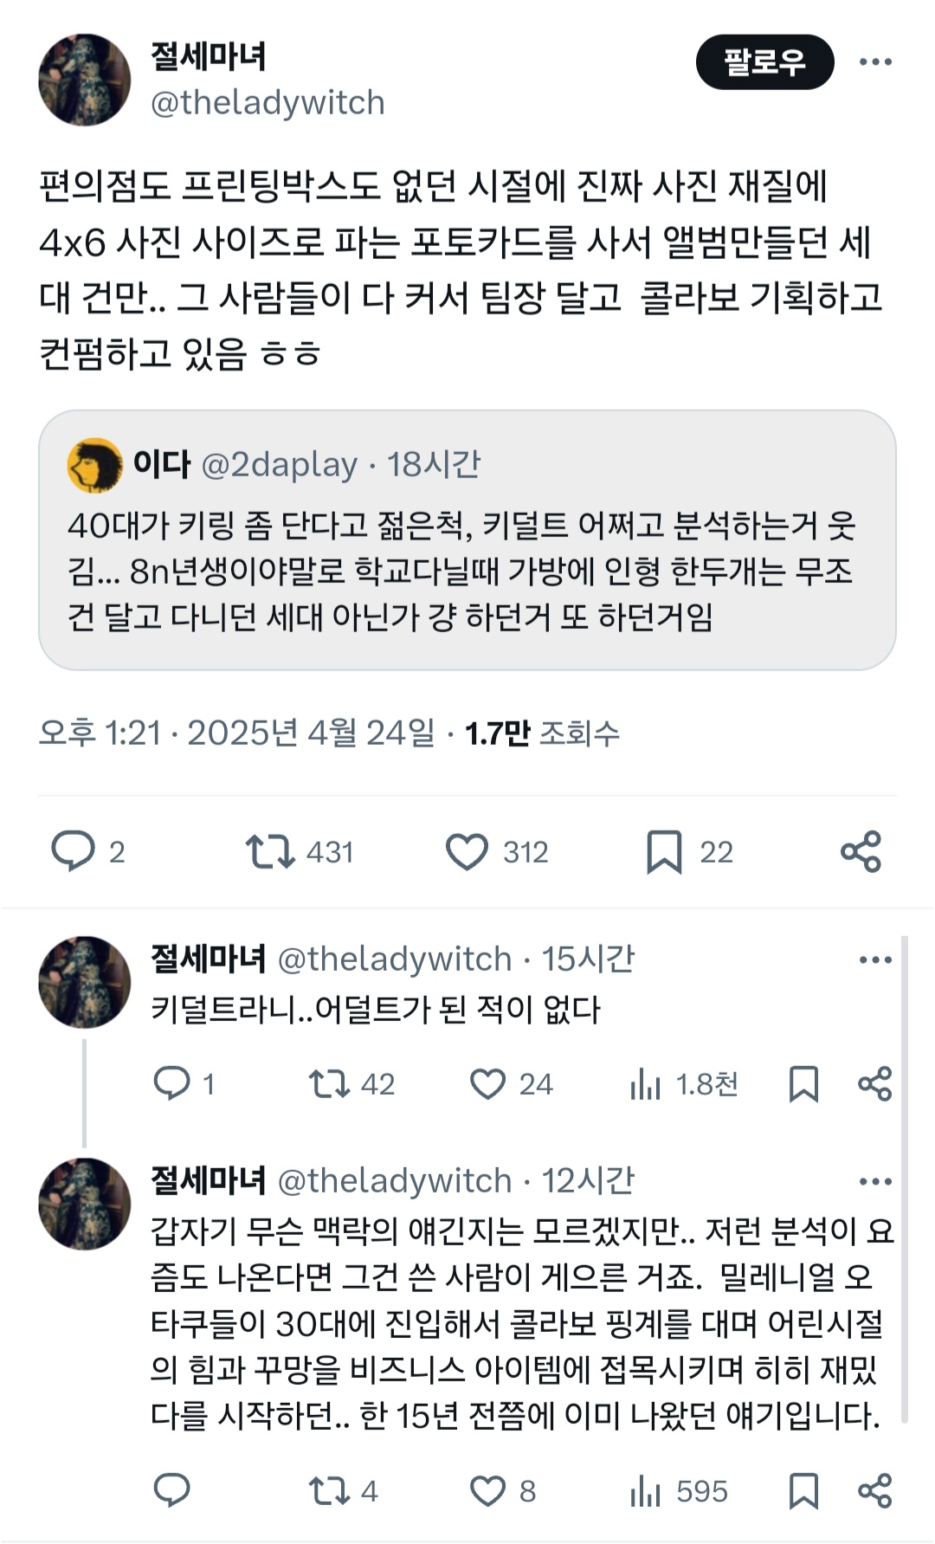
Task: Share the main tweet via share icon
Action: (861, 851)
